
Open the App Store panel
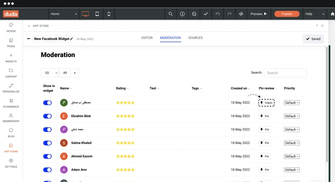pos(11,148)
